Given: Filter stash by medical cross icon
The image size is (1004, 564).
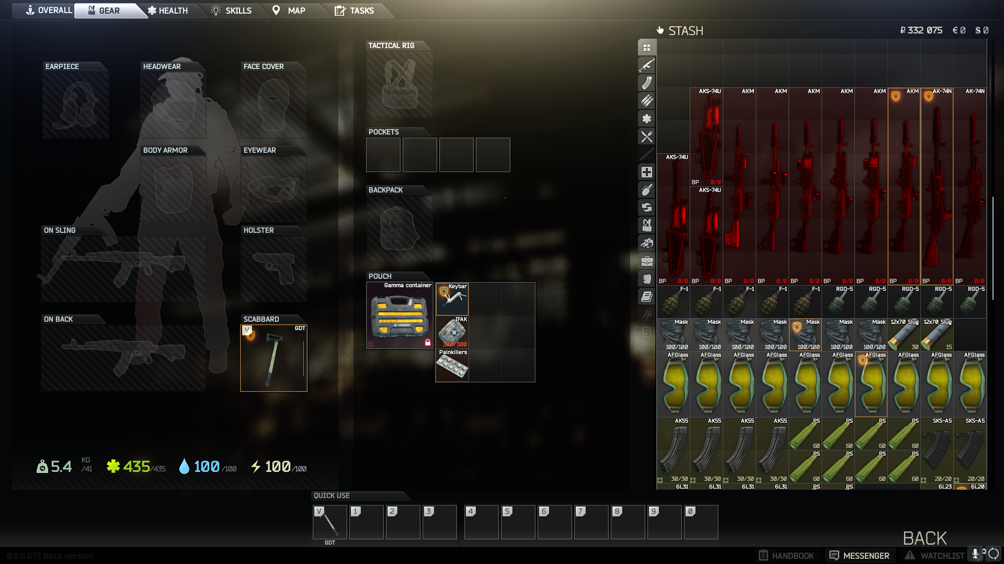Looking at the screenshot, I should (x=647, y=172).
